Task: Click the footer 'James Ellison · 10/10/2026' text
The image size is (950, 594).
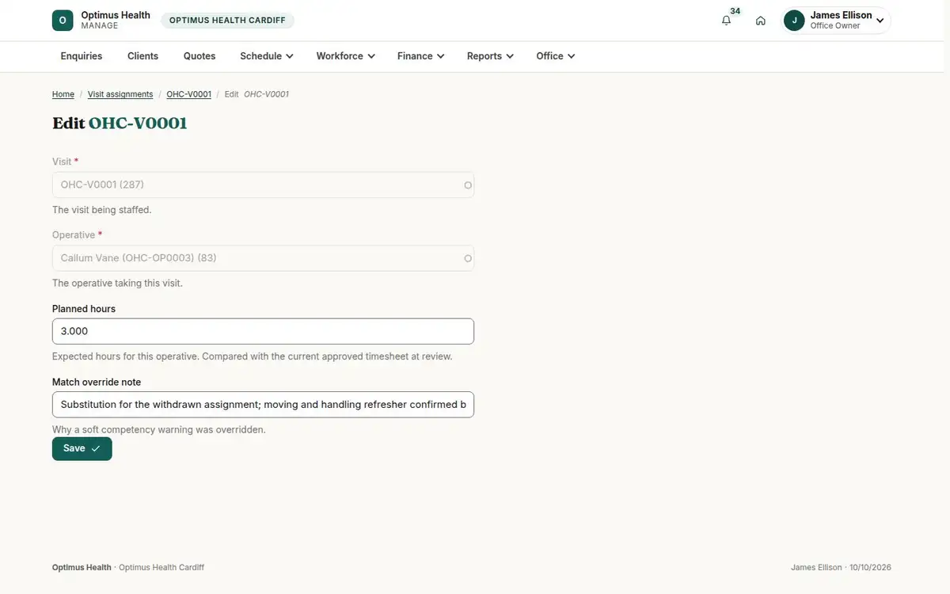Action: coord(841,567)
